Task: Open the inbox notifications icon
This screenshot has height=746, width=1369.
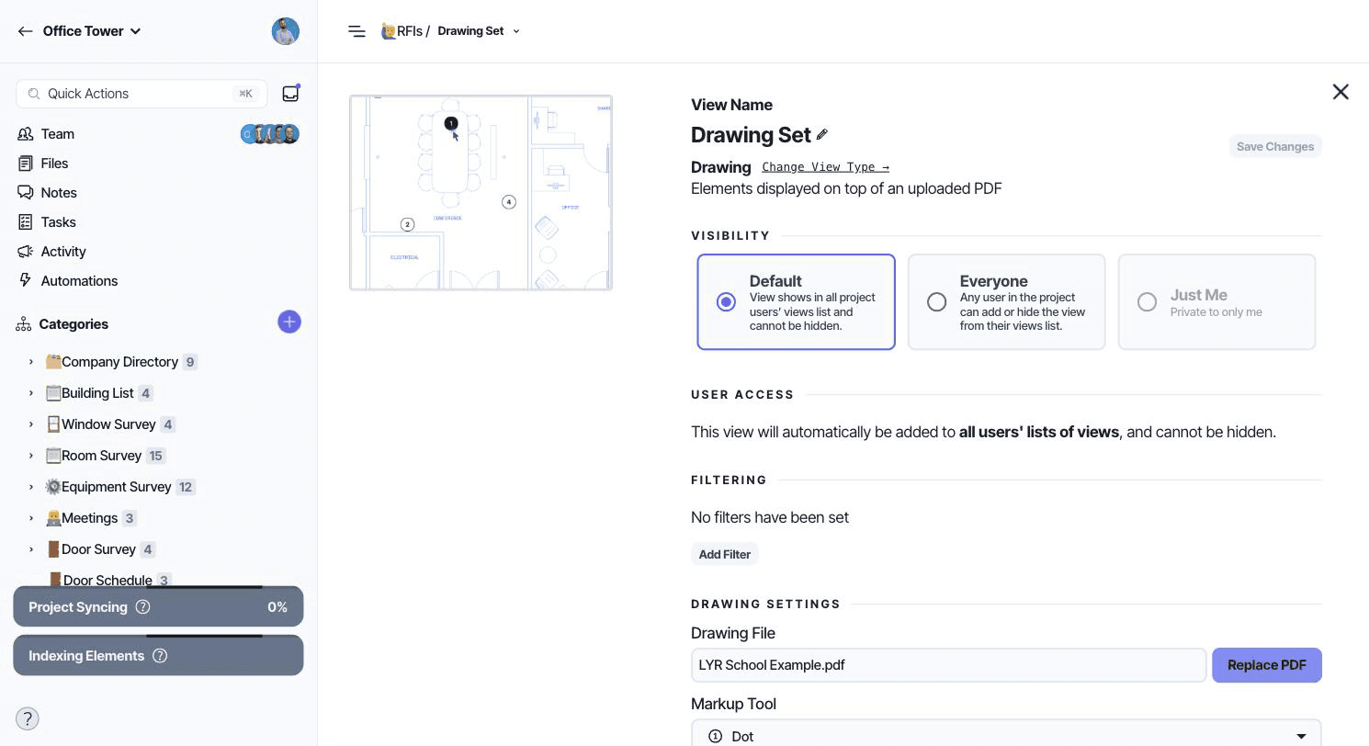Action: click(x=290, y=94)
